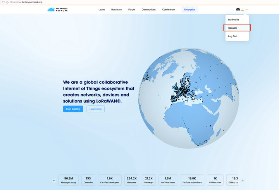This screenshot has width=279, height=190.
Task: Click the user account avatar icon
Action: (x=238, y=9)
